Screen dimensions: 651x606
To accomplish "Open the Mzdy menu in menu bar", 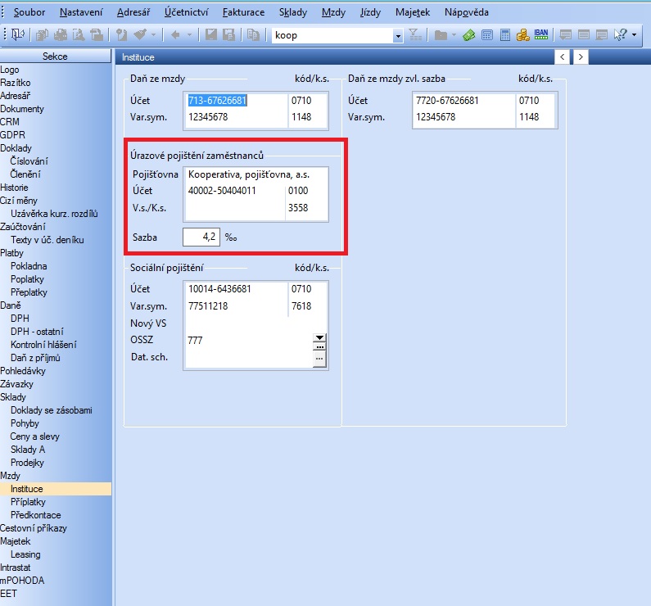I will pyautogui.click(x=333, y=13).
